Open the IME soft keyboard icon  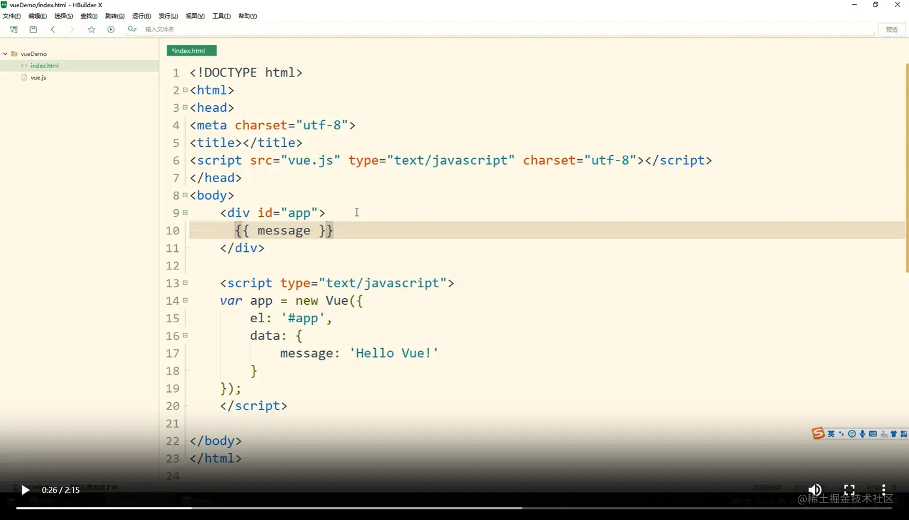coord(873,434)
